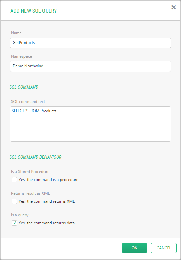This screenshot has width=181, height=260.
Task: Focus the Namespace field showing Demo.Northwind
Action: [x=90, y=66]
